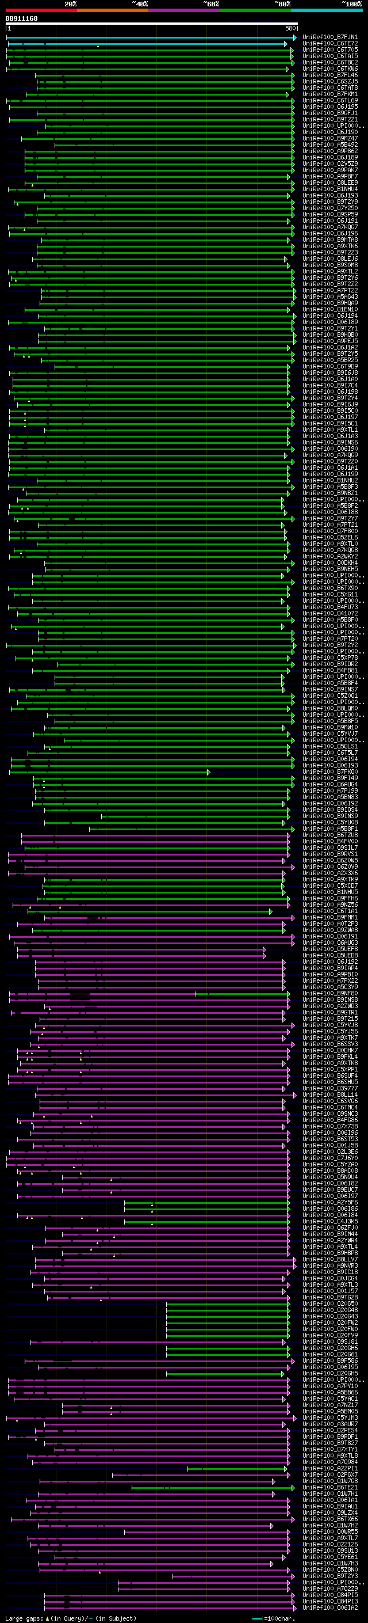
Task: Click hit label UniRef100_Q9SP59
Action: (329, 214)
